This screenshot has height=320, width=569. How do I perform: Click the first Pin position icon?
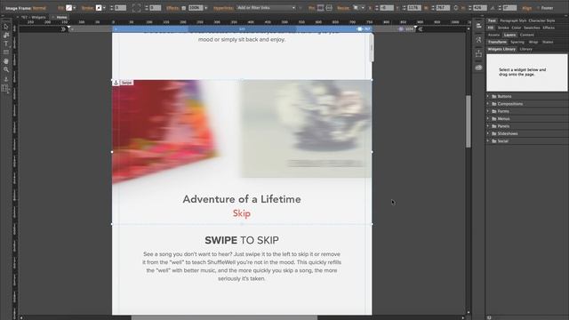(x=320, y=8)
